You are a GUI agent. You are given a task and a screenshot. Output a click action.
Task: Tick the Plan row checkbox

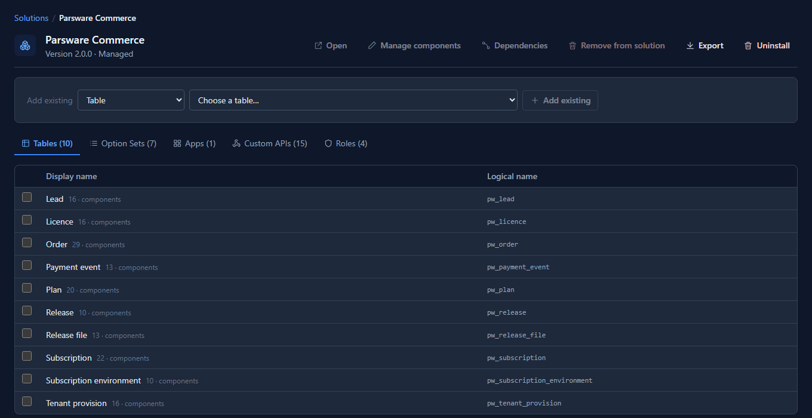[x=27, y=288]
